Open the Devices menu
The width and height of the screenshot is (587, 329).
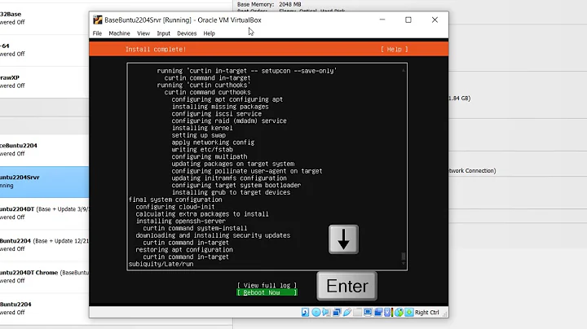point(187,33)
